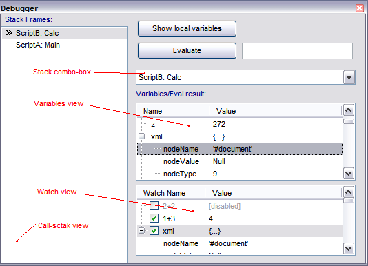This screenshot has height=266, width=368.
Task: Click the current-frame arrow beside ScriptB: Calc
Action: pos(9,33)
